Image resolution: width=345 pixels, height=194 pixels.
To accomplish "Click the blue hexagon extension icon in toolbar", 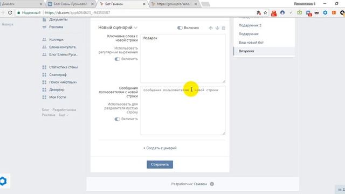I will pos(325,13).
